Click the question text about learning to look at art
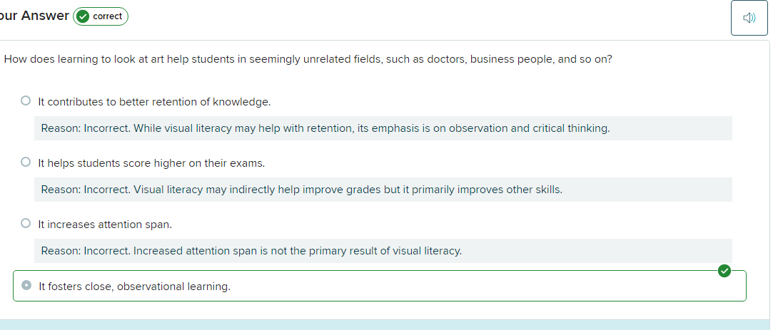783x330 pixels. [x=308, y=59]
